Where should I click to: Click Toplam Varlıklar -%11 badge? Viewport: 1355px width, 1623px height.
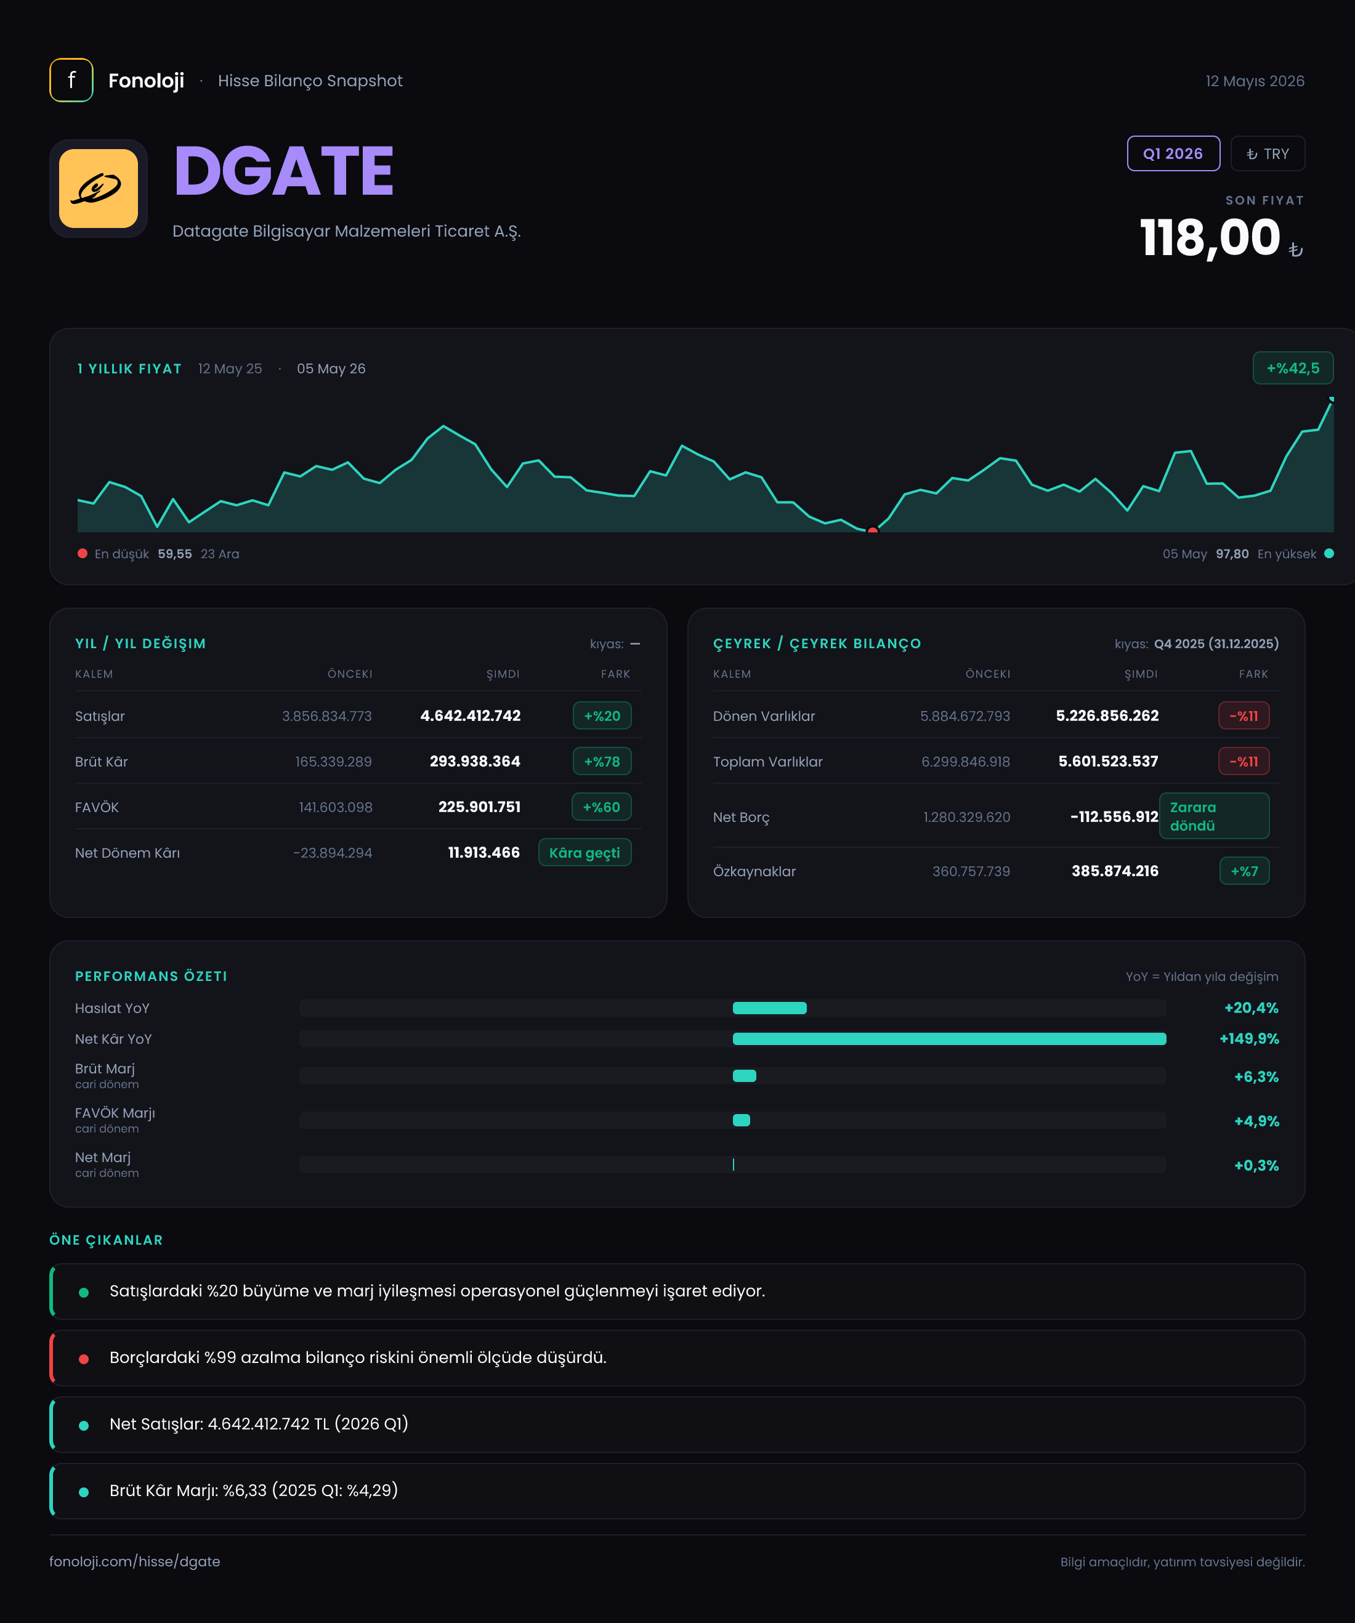point(1244,761)
